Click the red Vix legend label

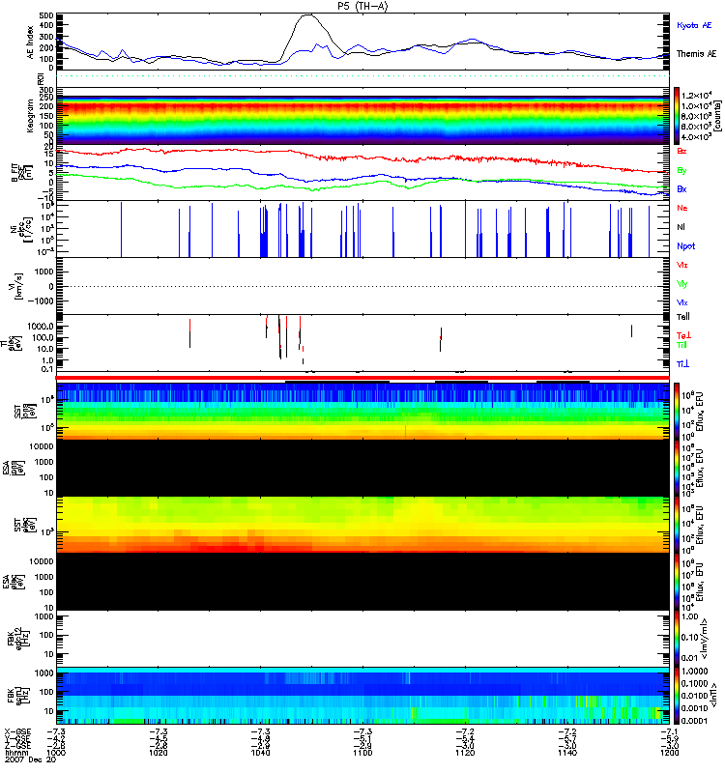pyautogui.click(x=682, y=265)
